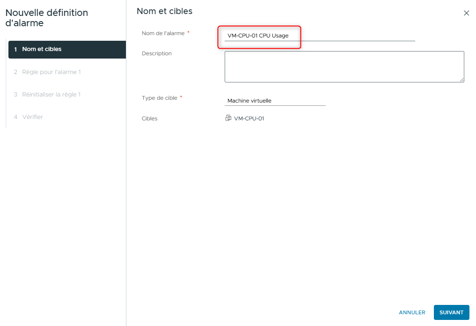The width and height of the screenshot is (476, 326).
Task: Close the alarm definition dialog with the X
Action: tap(466, 13)
